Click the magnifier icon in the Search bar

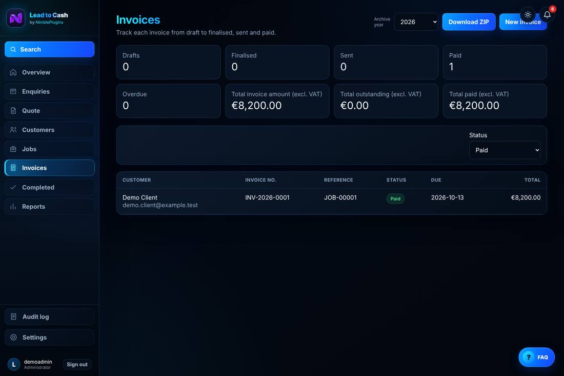[13, 49]
